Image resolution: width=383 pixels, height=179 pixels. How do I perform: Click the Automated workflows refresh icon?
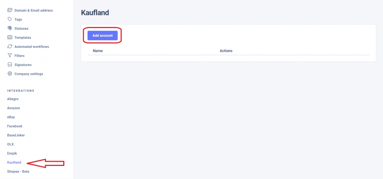tap(10, 46)
